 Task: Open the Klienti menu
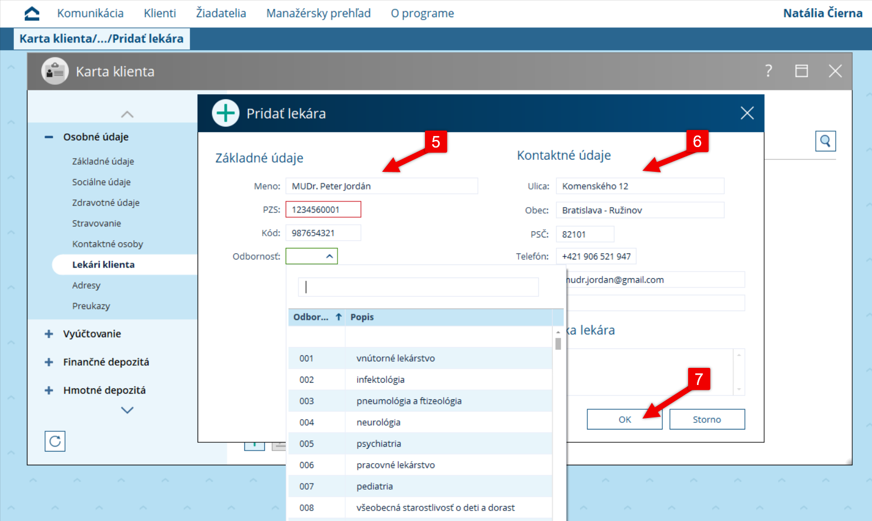click(x=160, y=13)
